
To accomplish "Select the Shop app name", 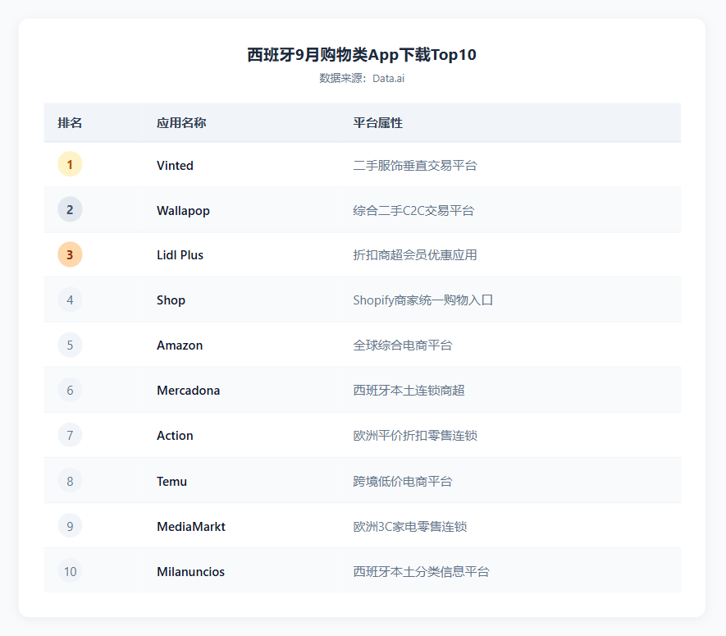I will point(171,300).
